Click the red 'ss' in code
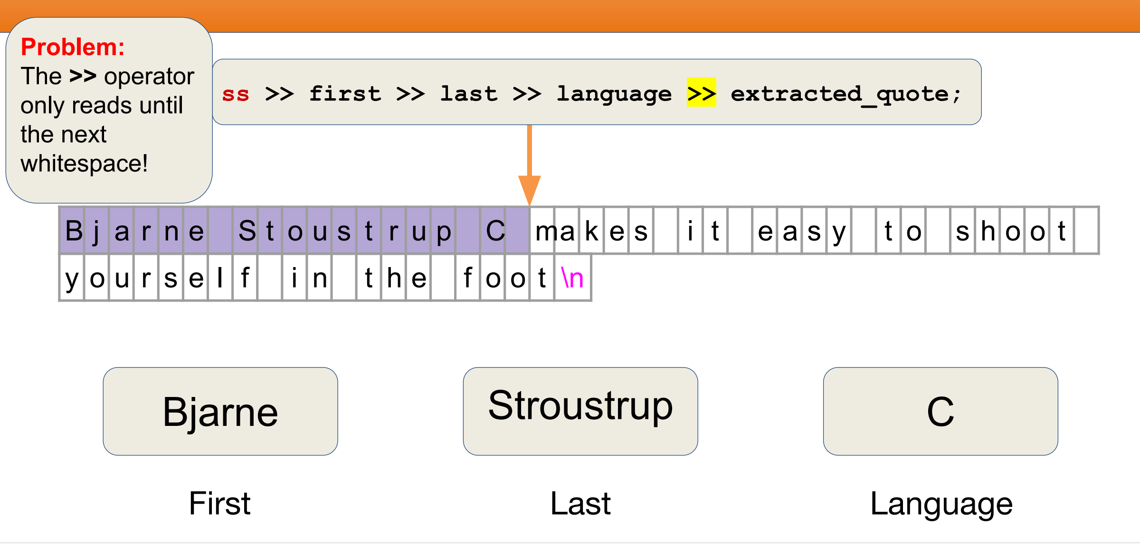Viewport: 1140px width, 544px height. pos(236,93)
